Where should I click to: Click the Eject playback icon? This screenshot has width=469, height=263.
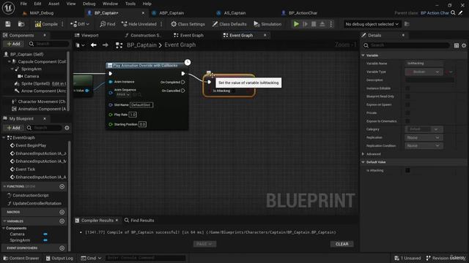pos(322,24)
